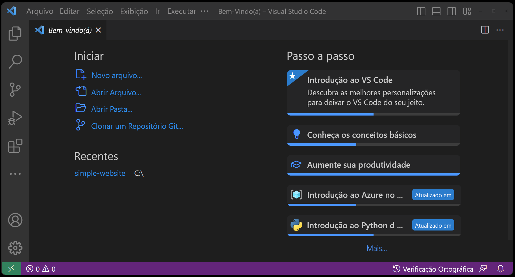Click the Mais... walkthroughs link

[377, 248]
